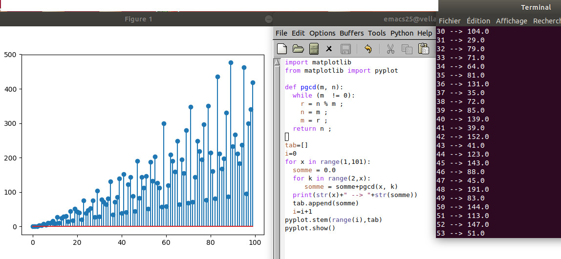
Task: Save the buffer with the floppy disk icon
Action: pyautogui.click(x=345, y=49)
